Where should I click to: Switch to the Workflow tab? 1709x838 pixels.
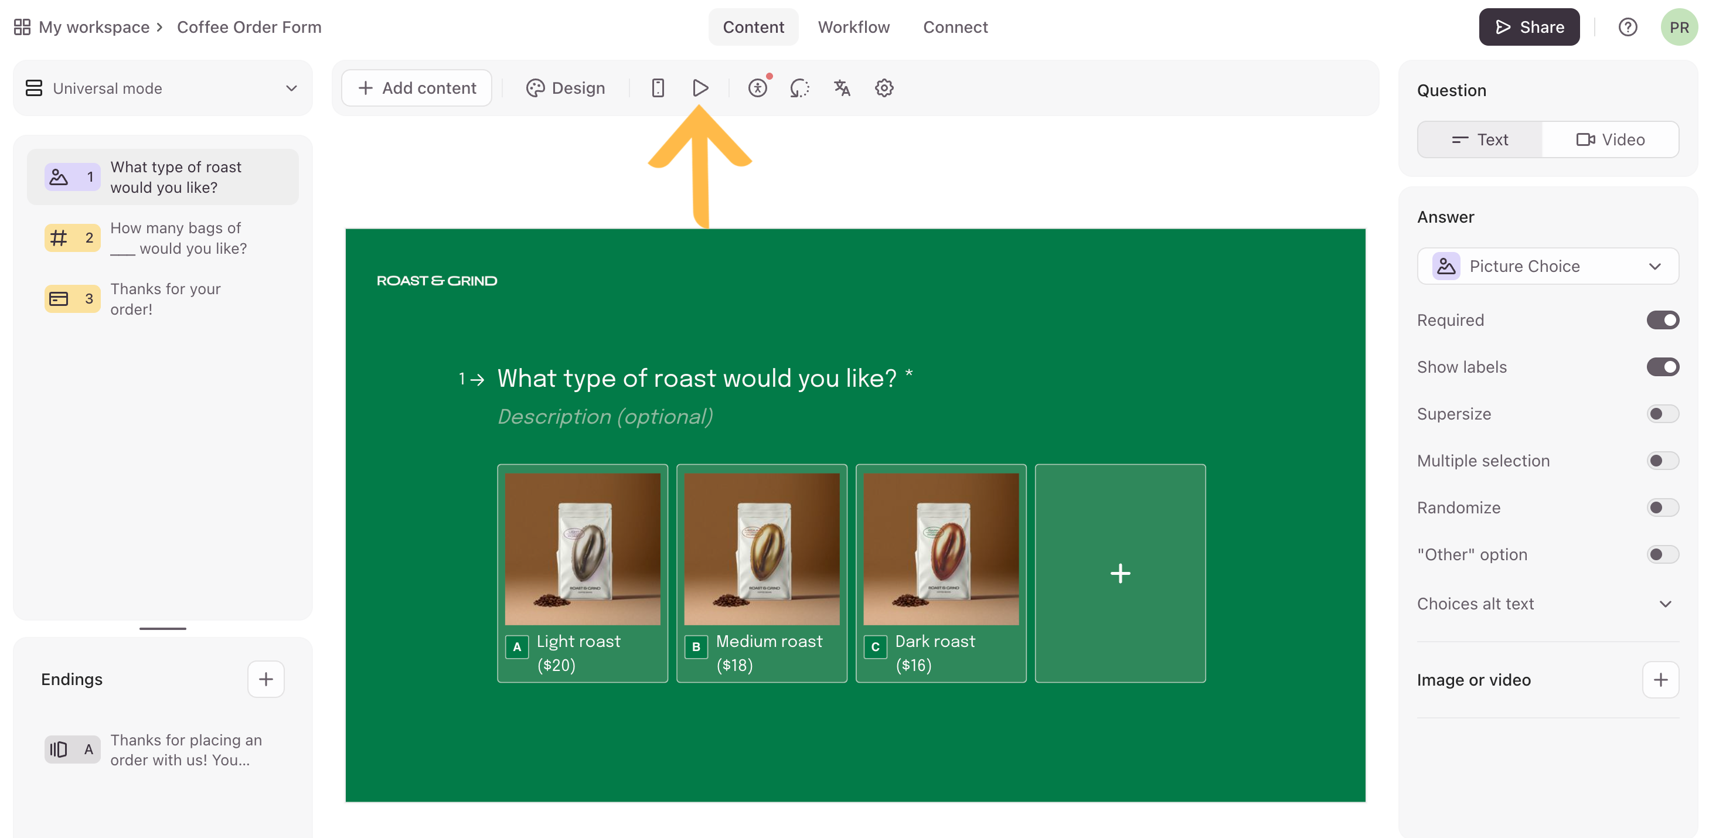[x=853, y=27]
